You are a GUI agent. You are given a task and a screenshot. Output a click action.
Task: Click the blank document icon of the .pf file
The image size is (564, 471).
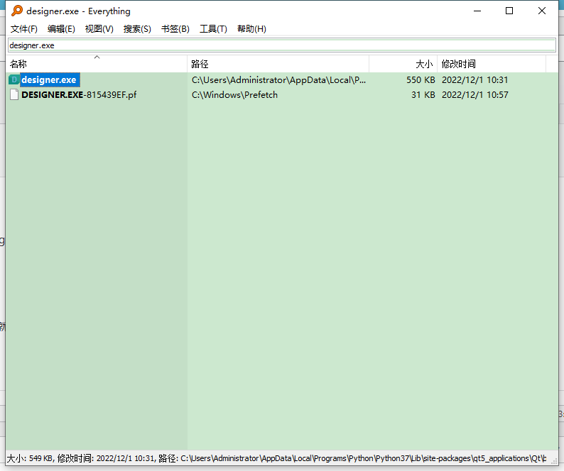click(14, 95)
